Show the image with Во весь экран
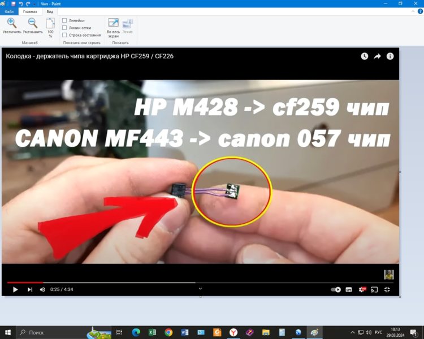The image size is (424, 339). click(x=113, y=28)
